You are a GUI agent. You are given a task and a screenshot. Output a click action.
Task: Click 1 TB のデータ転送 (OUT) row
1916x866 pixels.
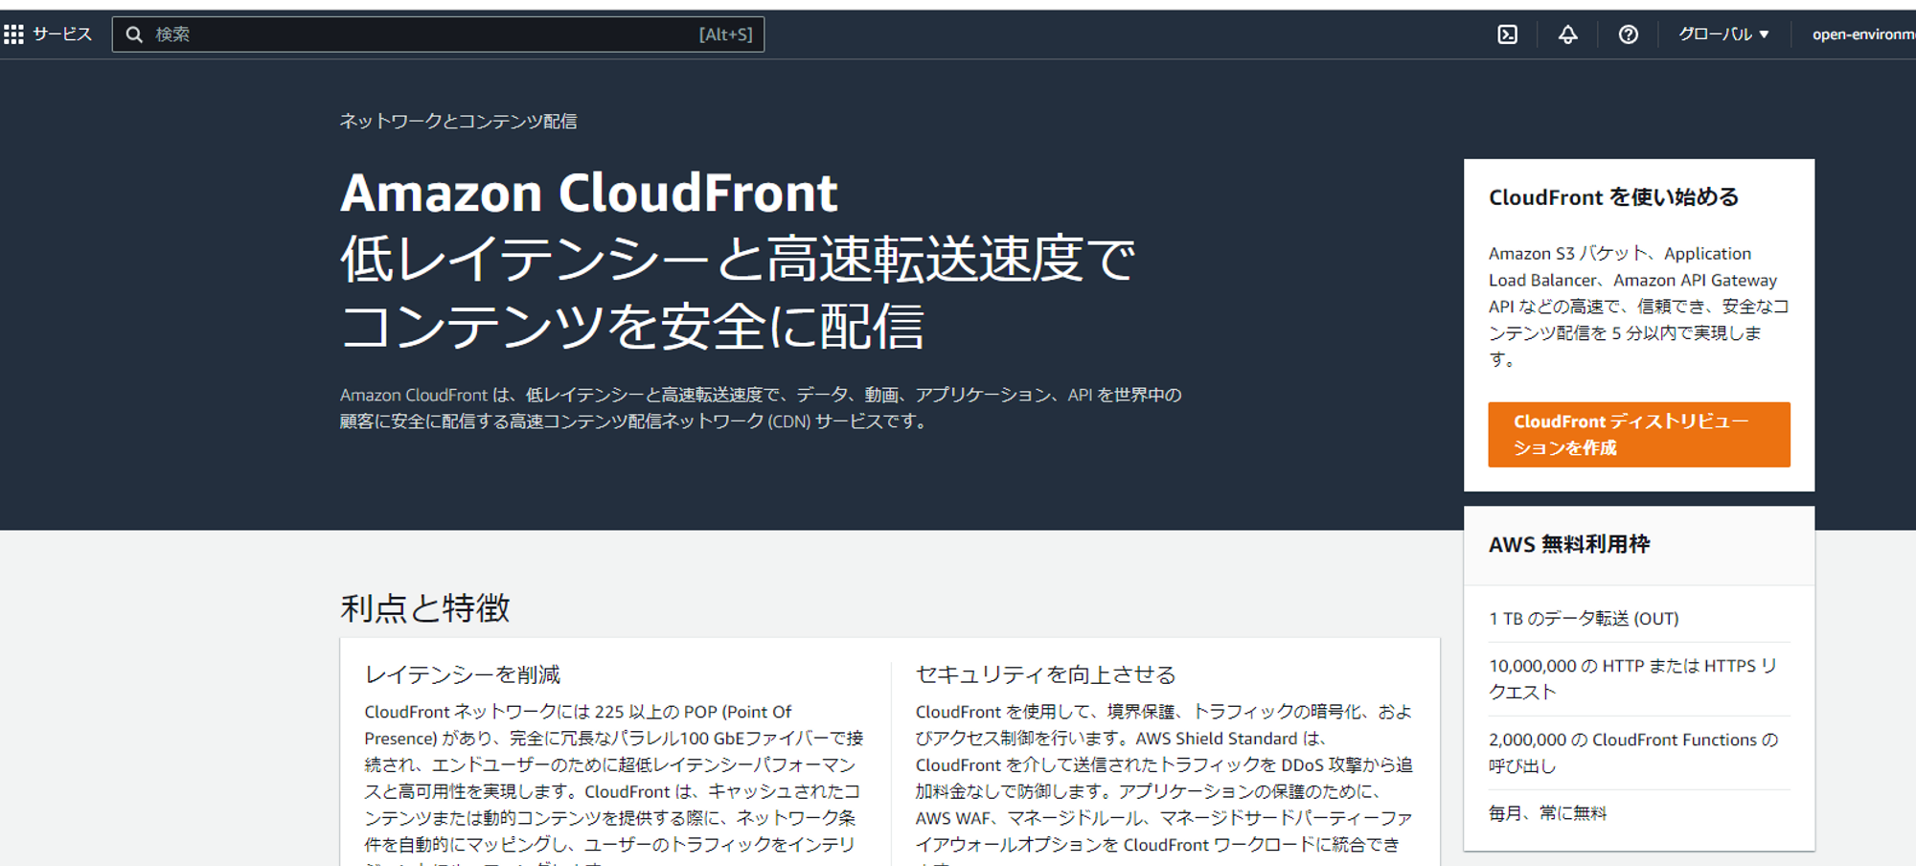click(x=1584, y=619)
